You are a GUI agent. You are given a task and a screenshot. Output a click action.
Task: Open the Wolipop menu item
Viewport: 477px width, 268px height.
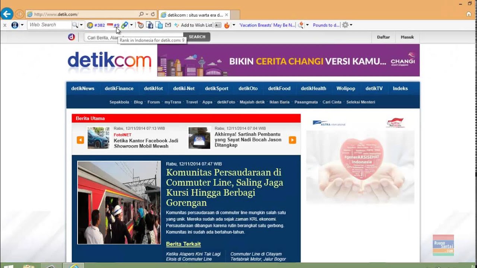pos(346,89)
